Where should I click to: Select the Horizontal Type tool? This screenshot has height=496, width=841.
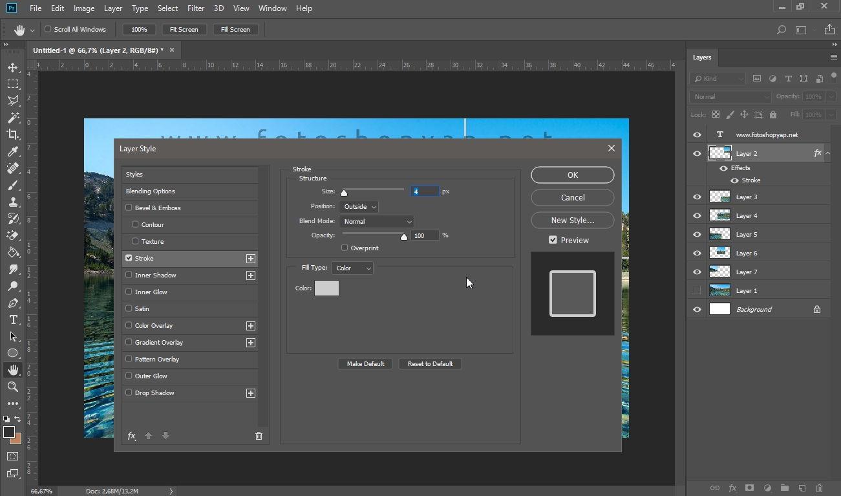pos(13,319)
